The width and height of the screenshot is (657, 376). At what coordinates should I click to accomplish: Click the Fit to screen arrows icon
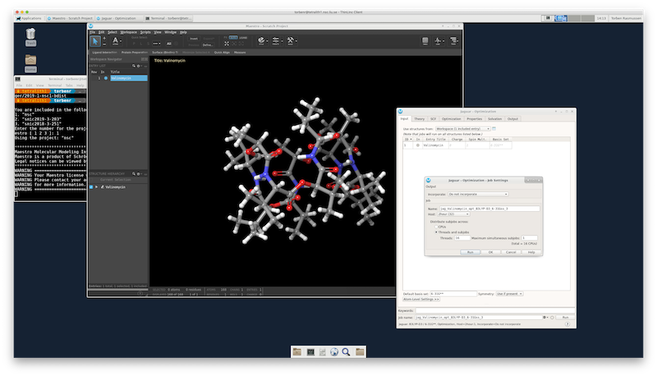click(227, 44)
